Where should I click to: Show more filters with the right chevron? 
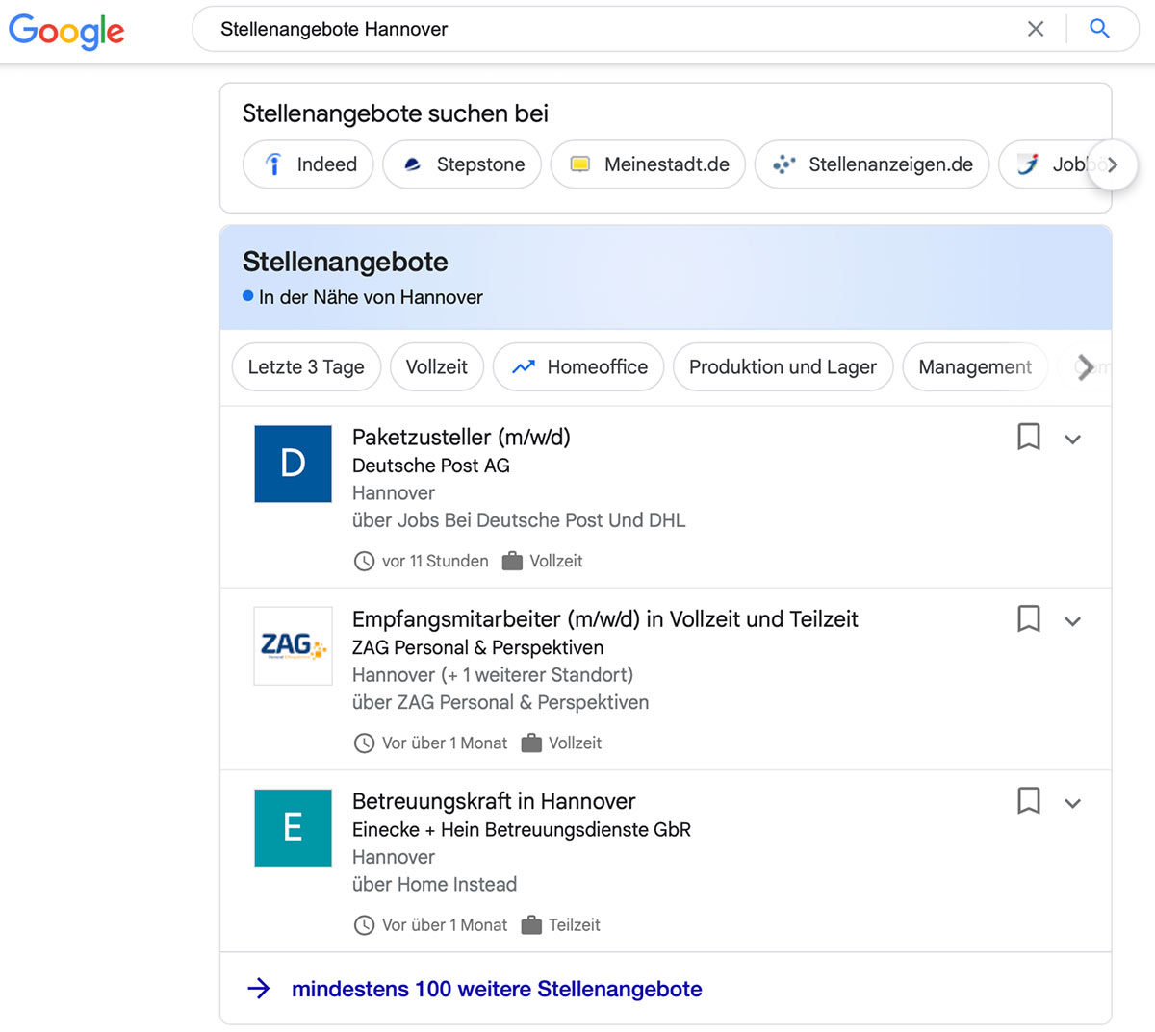pyautogui.click(x=1086, y=367)
